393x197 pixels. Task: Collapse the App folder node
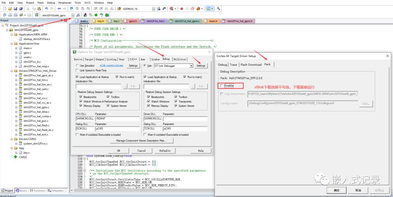tap(12, 148)
